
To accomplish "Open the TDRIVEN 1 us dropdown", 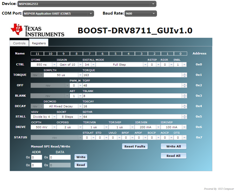I will [x=95, y=127].
